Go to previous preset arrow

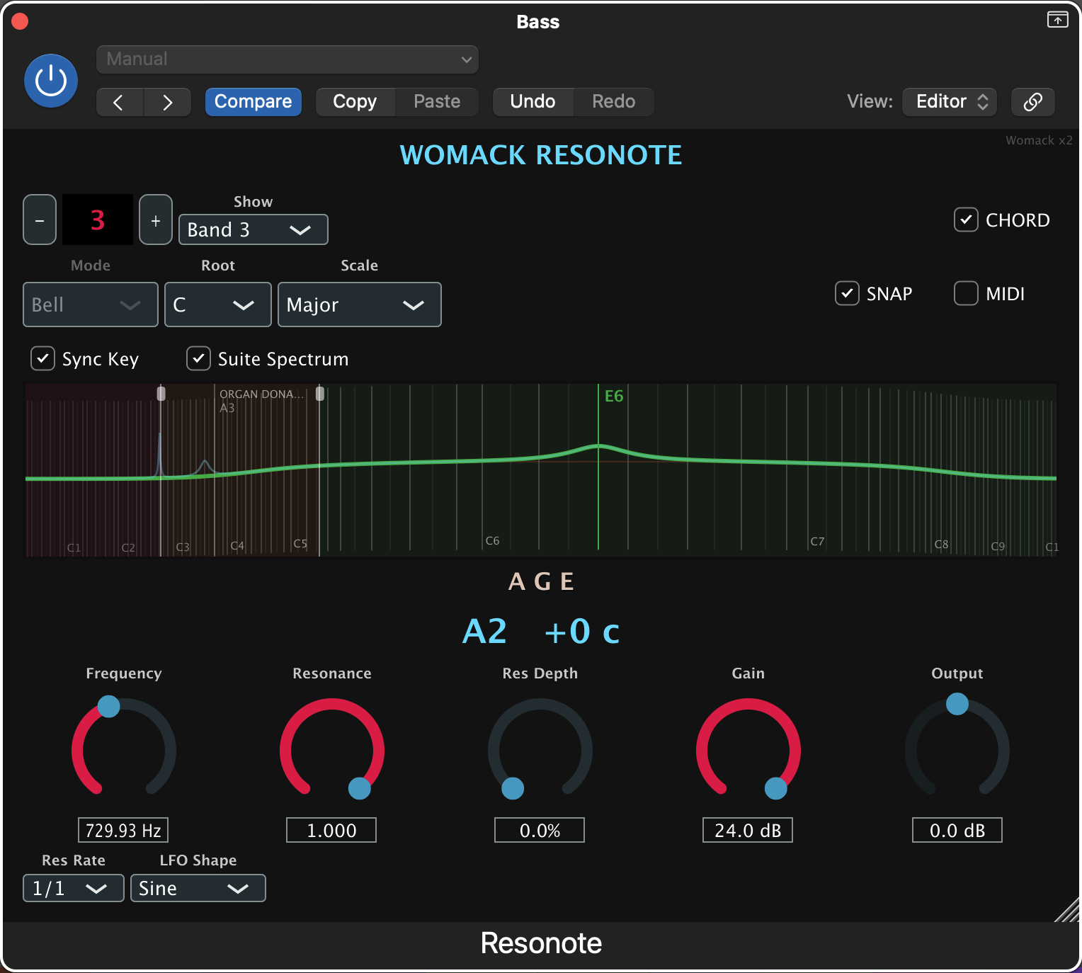(x=120, y=102)
